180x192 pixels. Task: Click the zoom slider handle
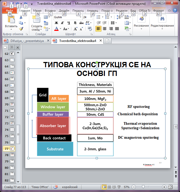[x=143, y=187]
